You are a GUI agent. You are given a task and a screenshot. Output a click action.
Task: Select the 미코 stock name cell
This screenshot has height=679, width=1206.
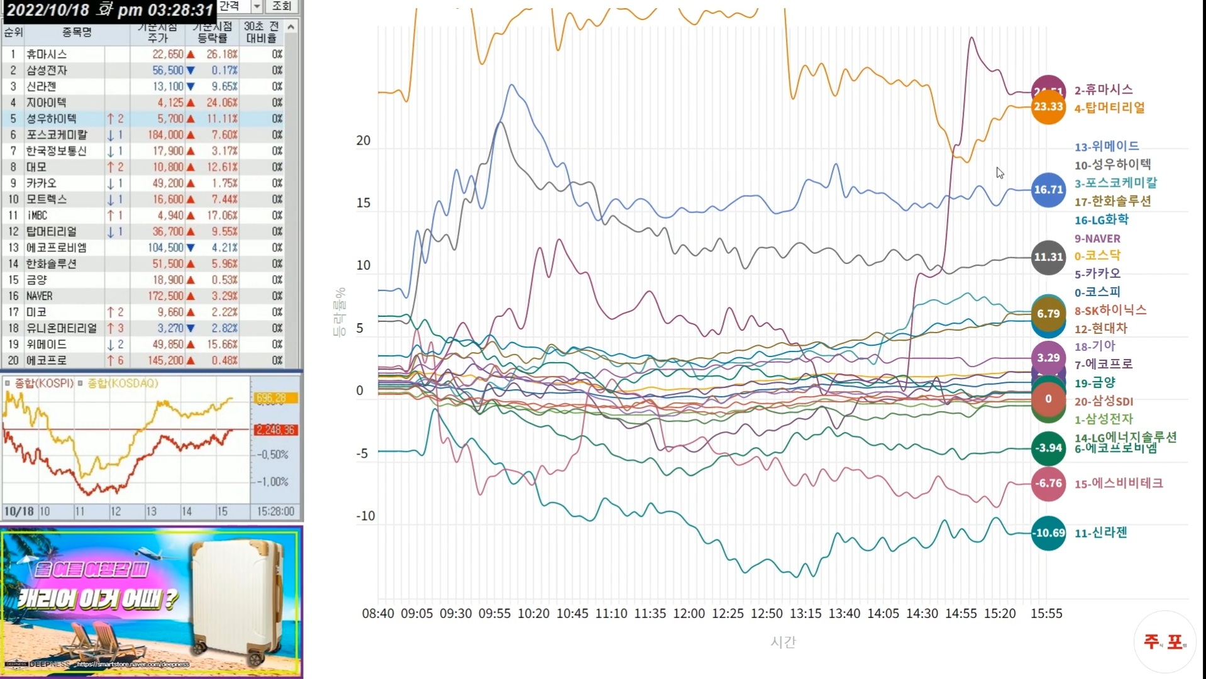36,312
